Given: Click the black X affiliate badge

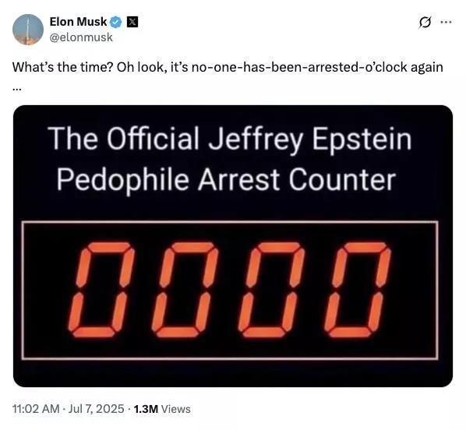Looking at the screenshot, I should click(x=132, y=22).
